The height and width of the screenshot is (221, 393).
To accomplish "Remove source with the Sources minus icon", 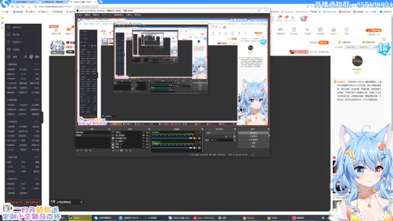I will point(117,150).
